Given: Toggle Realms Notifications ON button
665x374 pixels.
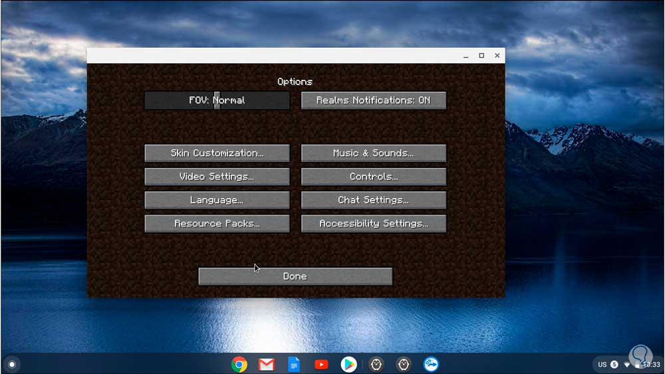Looking at the screenshot, I should (374, 100).
